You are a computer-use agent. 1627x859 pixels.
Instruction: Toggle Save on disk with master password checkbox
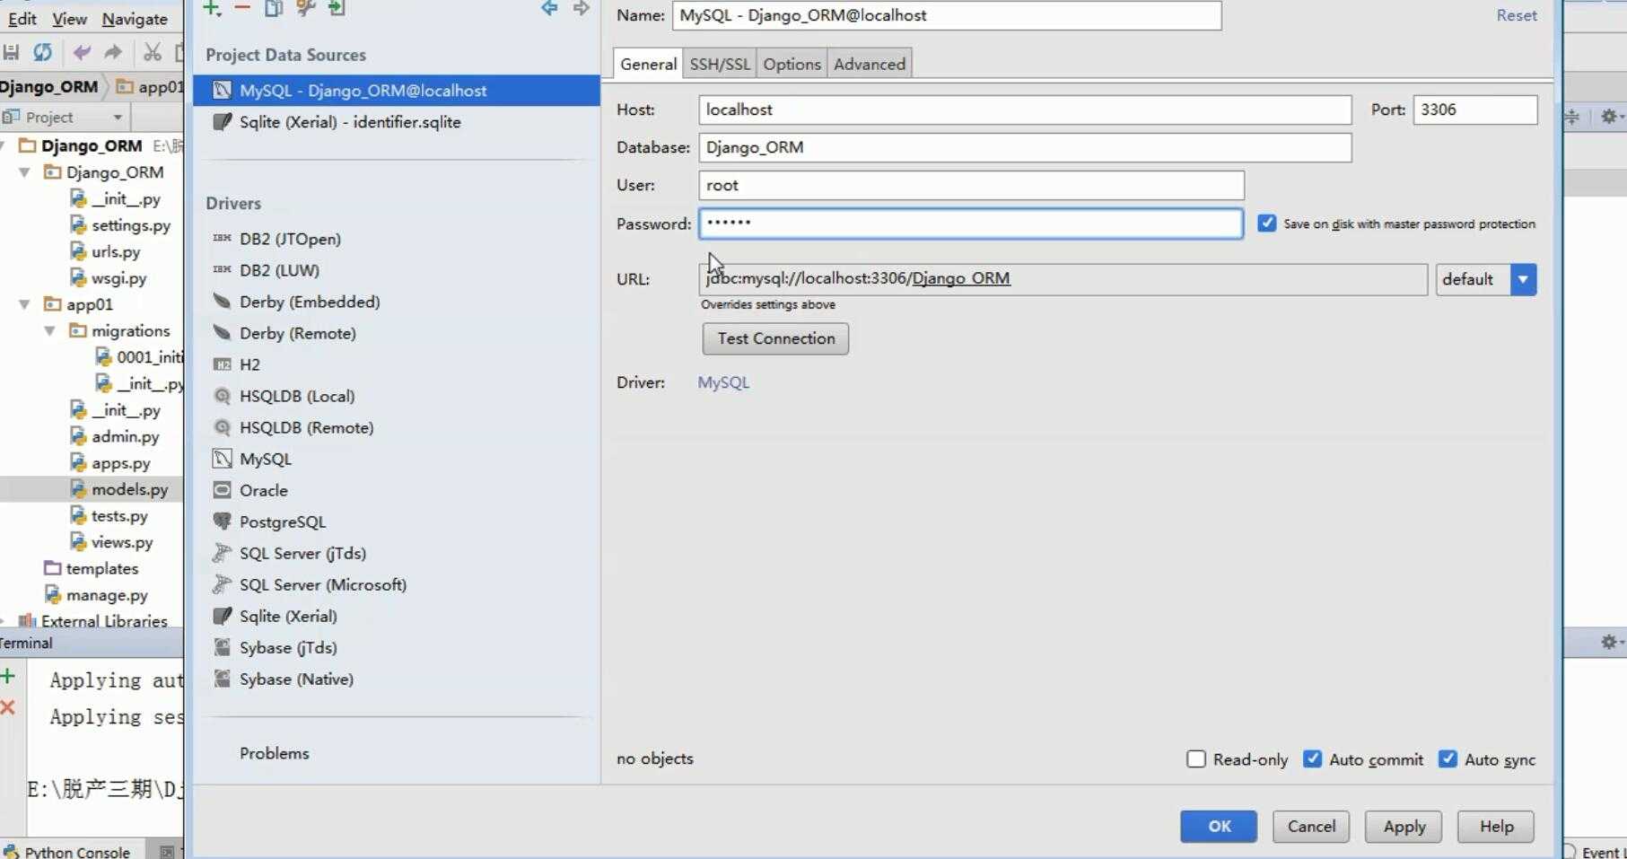tap(1266, 224)
